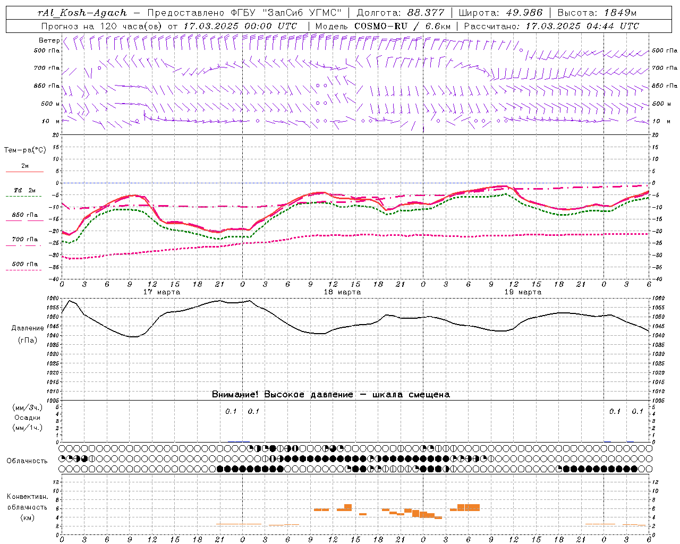Click the Ветер label of the wind panel
Viewport: 680px width, 544px height.
pyautogui.click(x=49, y=40)
